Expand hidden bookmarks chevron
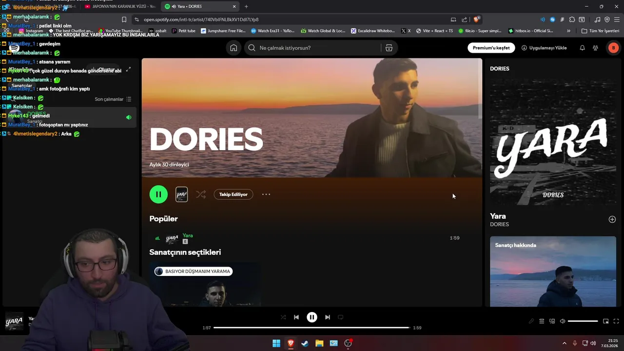This screenshot has width=624, height=351. (x=568, y=31)
